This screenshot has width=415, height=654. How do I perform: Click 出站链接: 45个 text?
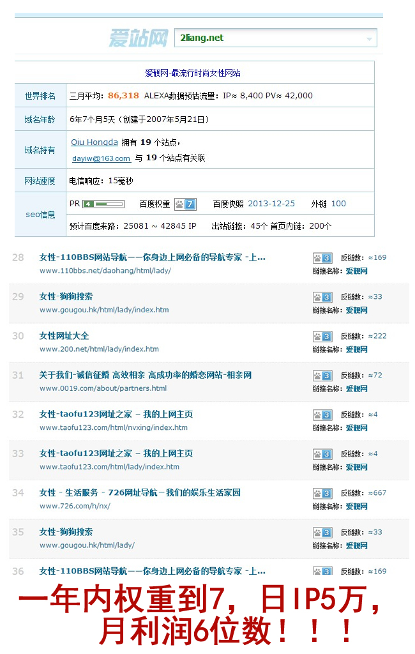239,226
